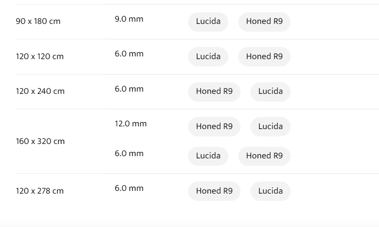The image size is (379, 227).
Task: Click Lucida finish for 90 x 180 cm
Action: [x=208, y=22]
